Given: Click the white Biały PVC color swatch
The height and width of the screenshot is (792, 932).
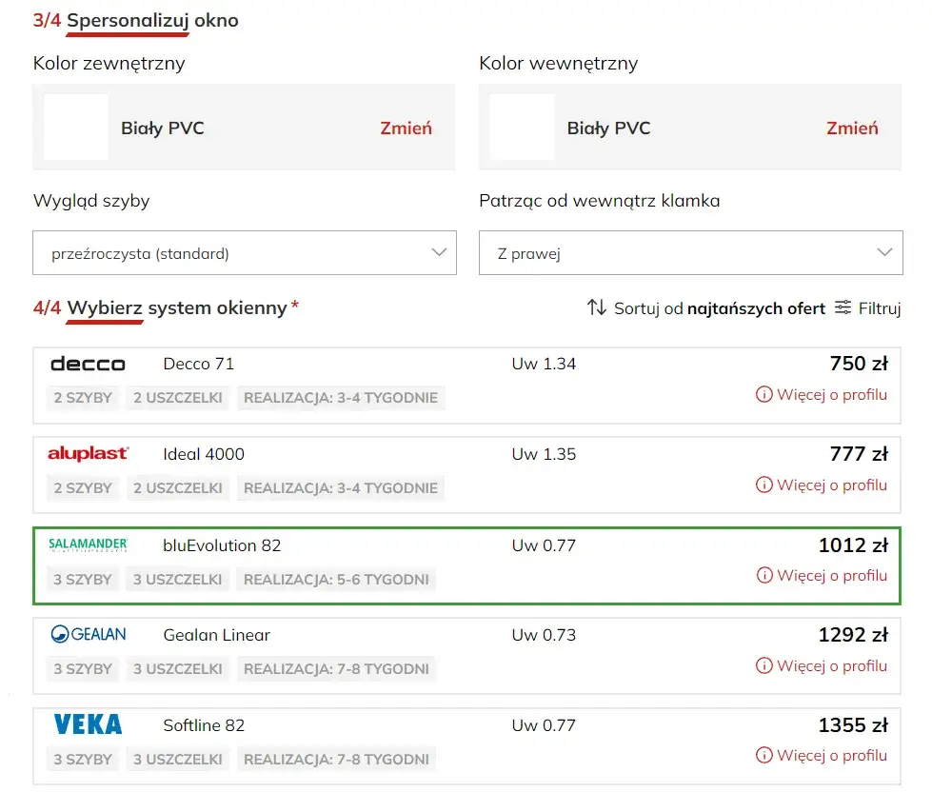Looking at the screenshot, I should (75, 128).
